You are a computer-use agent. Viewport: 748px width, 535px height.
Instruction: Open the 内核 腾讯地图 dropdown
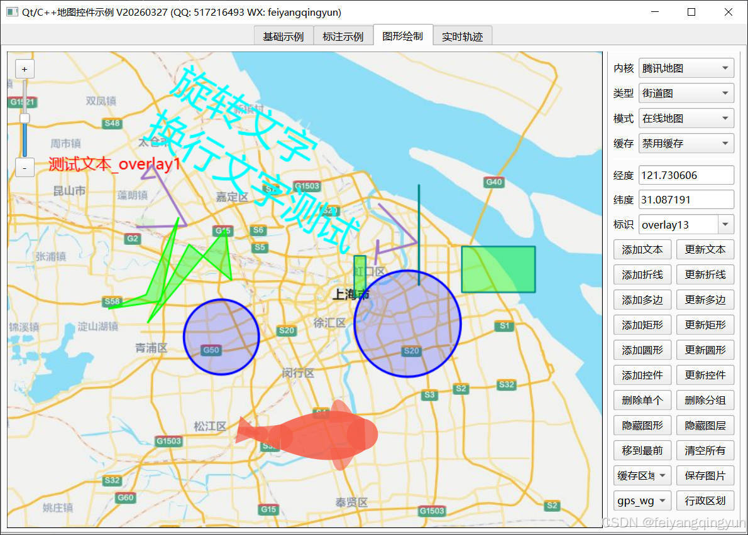pyautogui.click(x=686, y=68)
